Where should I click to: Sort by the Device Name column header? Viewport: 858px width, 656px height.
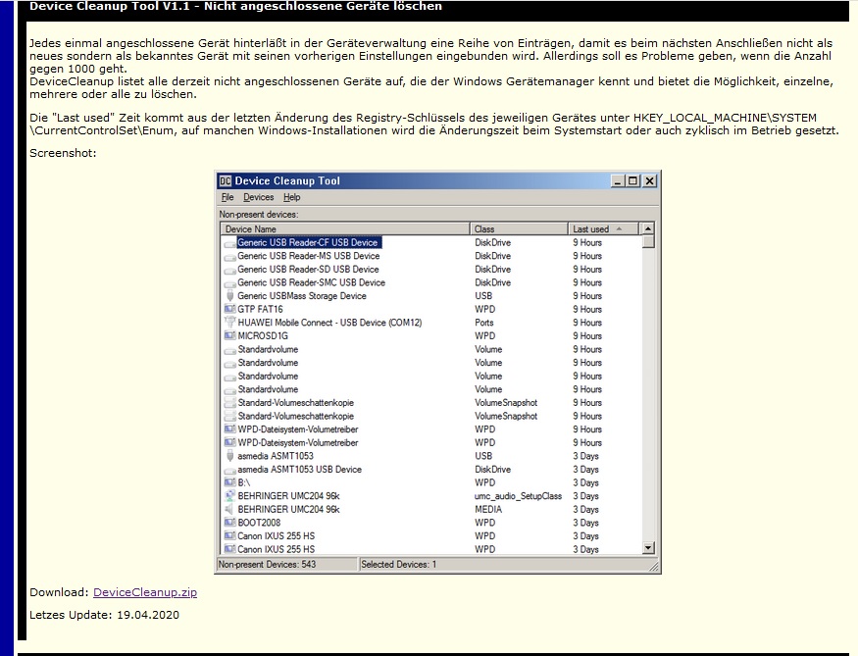click(x=345, y=229)
